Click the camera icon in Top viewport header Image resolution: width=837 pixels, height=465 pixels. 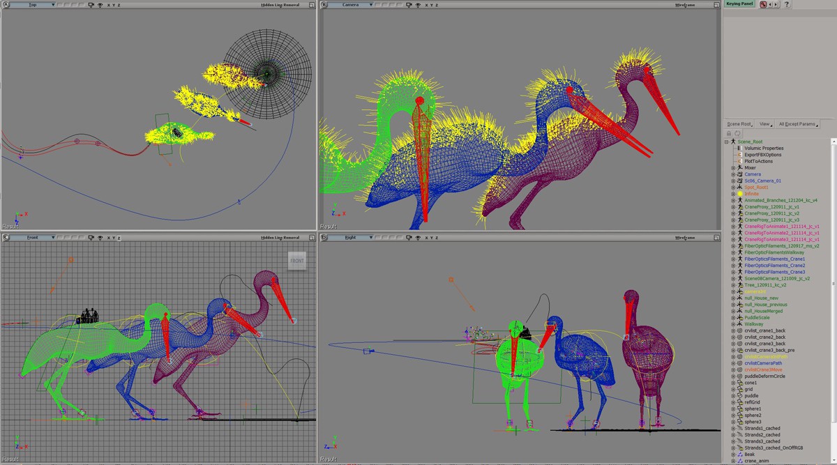click(91, 4)
